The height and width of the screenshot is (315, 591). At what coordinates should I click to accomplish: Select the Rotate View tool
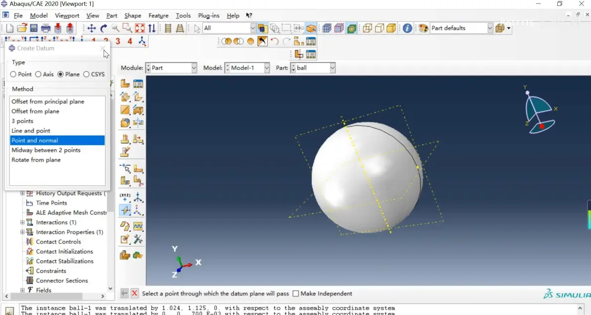tap(103, 28)
